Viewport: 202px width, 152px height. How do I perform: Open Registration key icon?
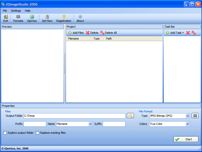pos(64,19)
